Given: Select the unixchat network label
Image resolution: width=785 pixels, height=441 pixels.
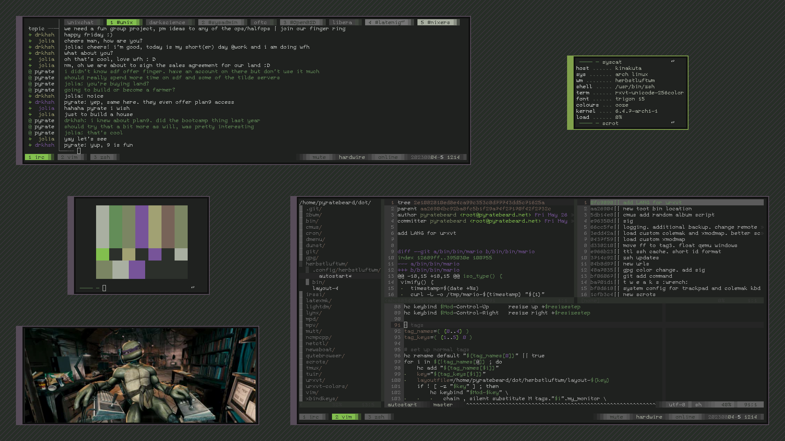Looking at the screenshot, I should coord(81,22).
